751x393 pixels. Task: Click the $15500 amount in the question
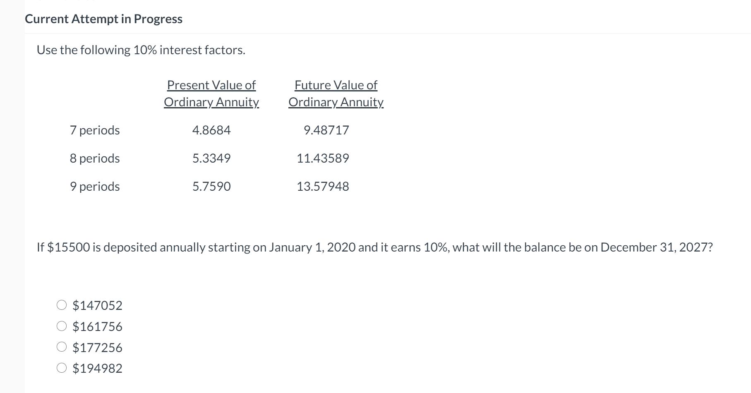(x=68, y=247)
